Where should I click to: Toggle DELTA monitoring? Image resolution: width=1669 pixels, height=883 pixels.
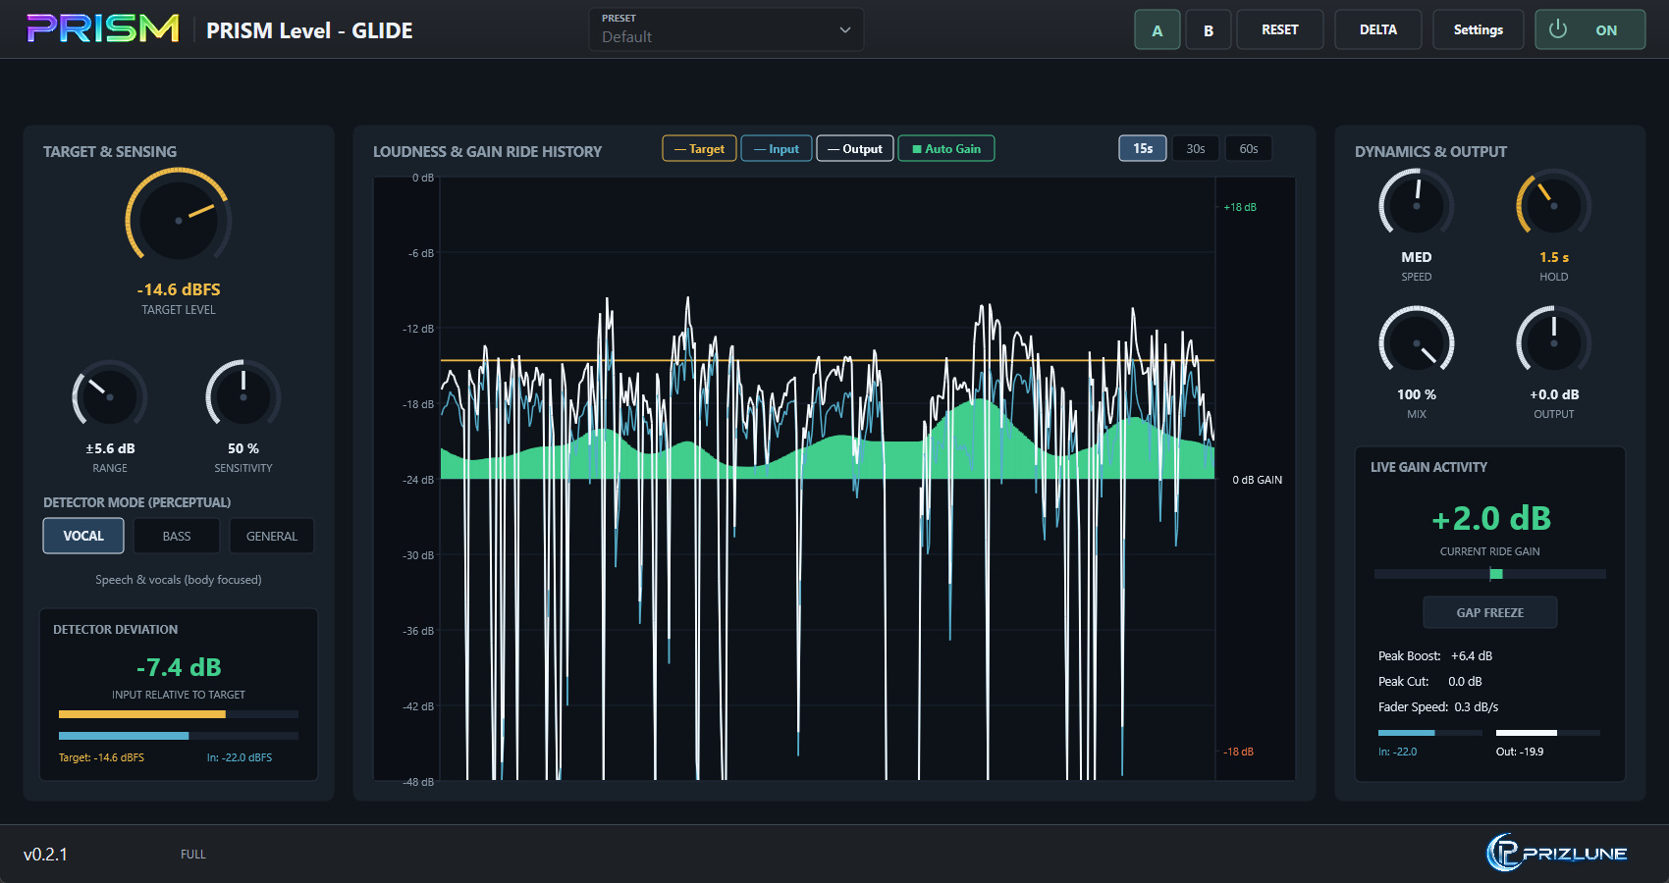1377,29
